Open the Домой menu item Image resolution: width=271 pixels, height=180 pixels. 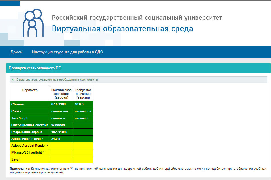pyautogui.click(x=17, y=52)
